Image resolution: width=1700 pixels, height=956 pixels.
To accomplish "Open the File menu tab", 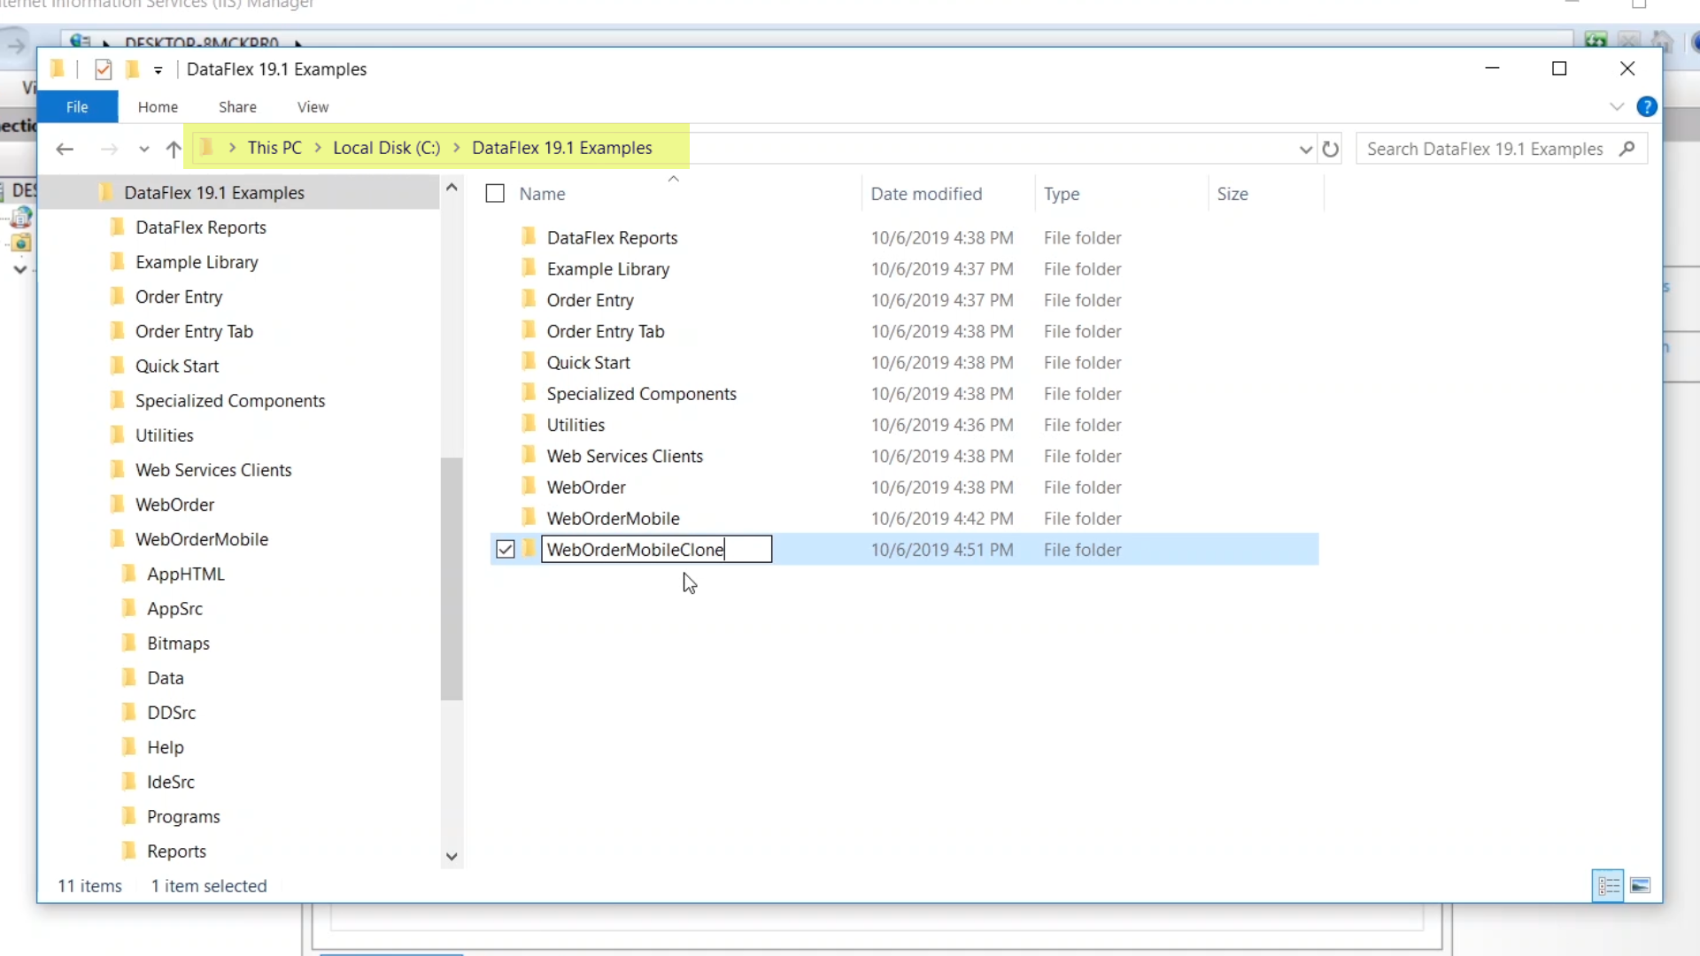I will (77, 107).
